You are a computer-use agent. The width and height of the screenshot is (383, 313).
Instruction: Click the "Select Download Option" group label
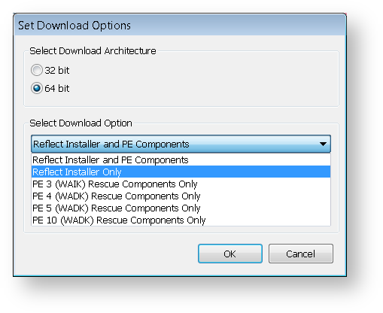coord(81,123)
